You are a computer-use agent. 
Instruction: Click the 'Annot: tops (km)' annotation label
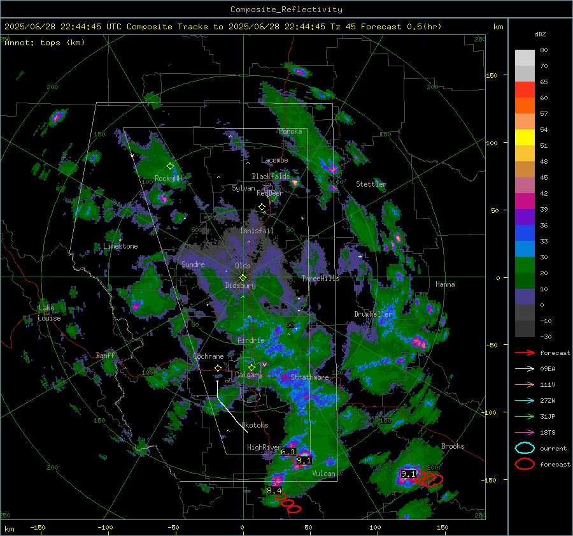45,43
